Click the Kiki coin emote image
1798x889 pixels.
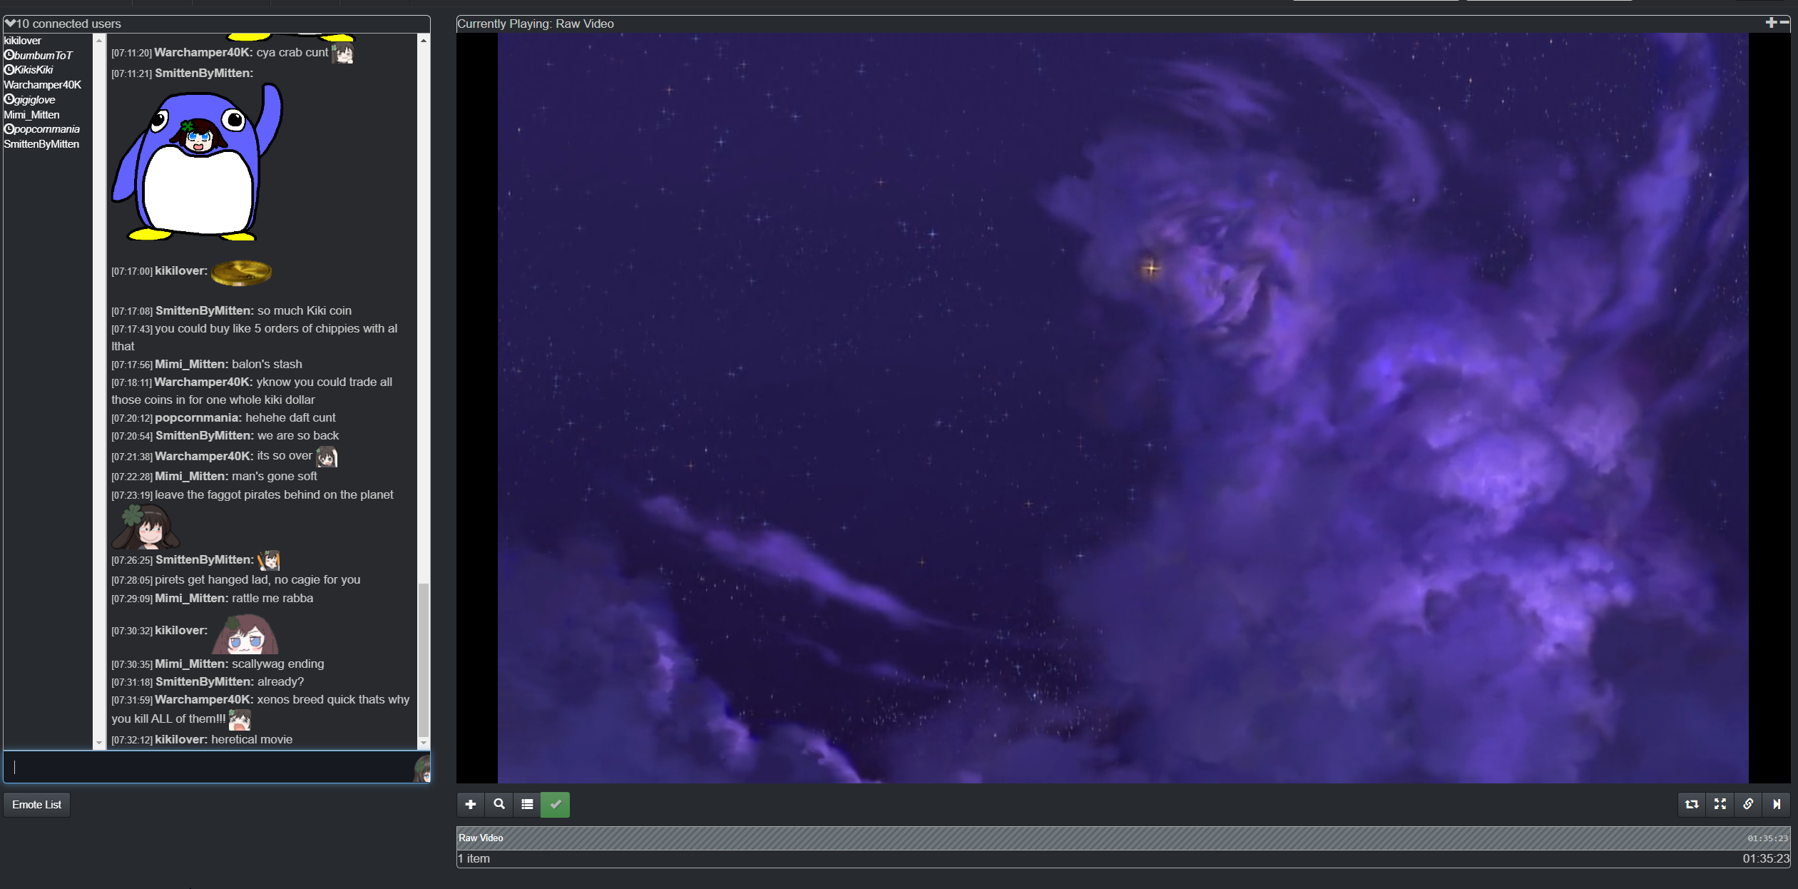coord(241,273)
